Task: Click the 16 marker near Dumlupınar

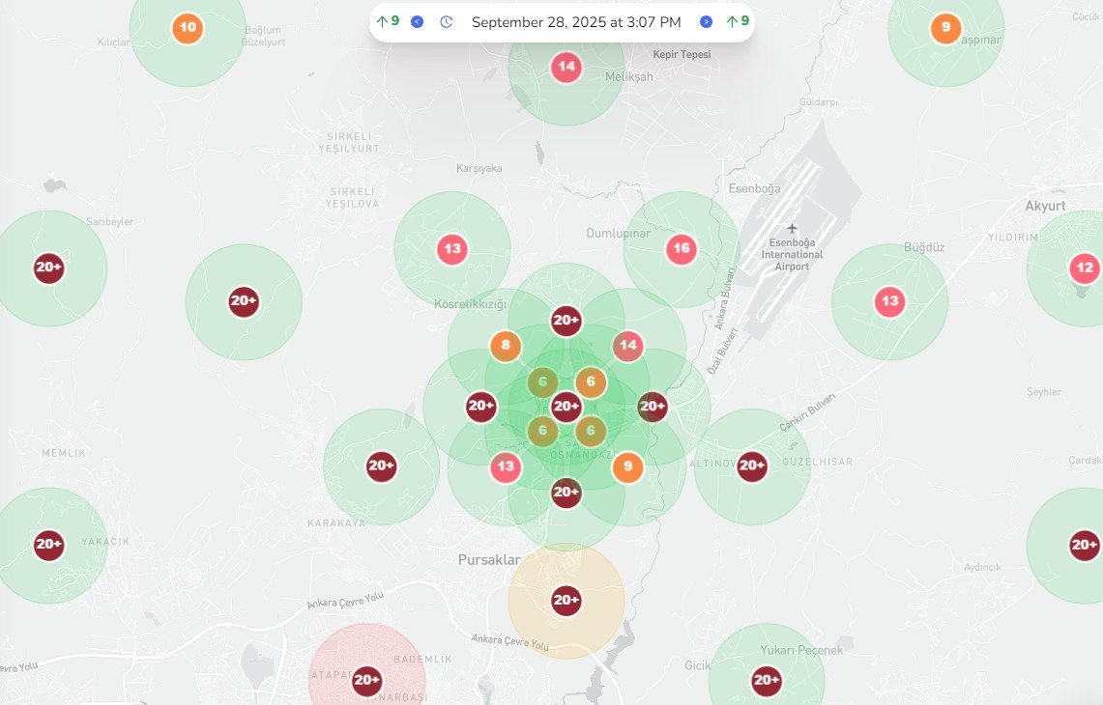Action: click(682, 249)
